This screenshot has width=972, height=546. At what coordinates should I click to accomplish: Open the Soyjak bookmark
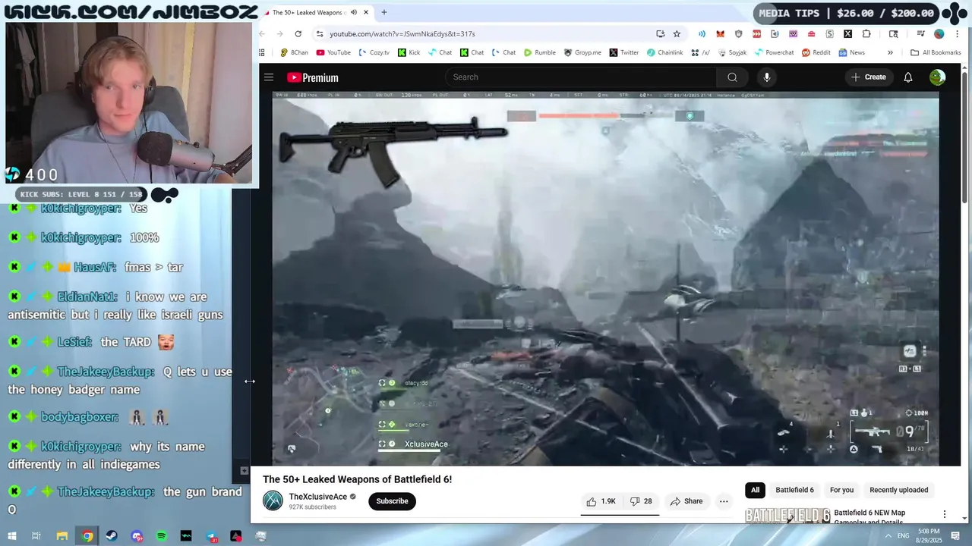pos(732,53)
